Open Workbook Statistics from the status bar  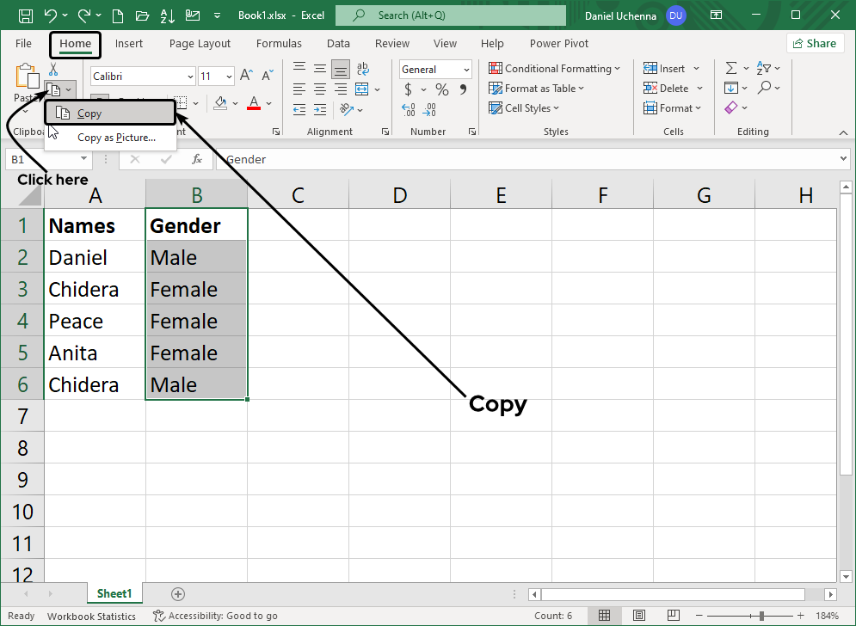click(91, 616)
